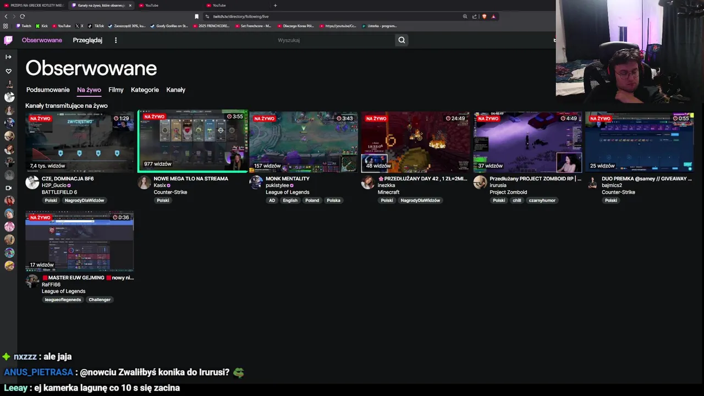Viewport: 704px width, 396px height.
Task: Click irurusia's round avatar
Action: [480, 183]
